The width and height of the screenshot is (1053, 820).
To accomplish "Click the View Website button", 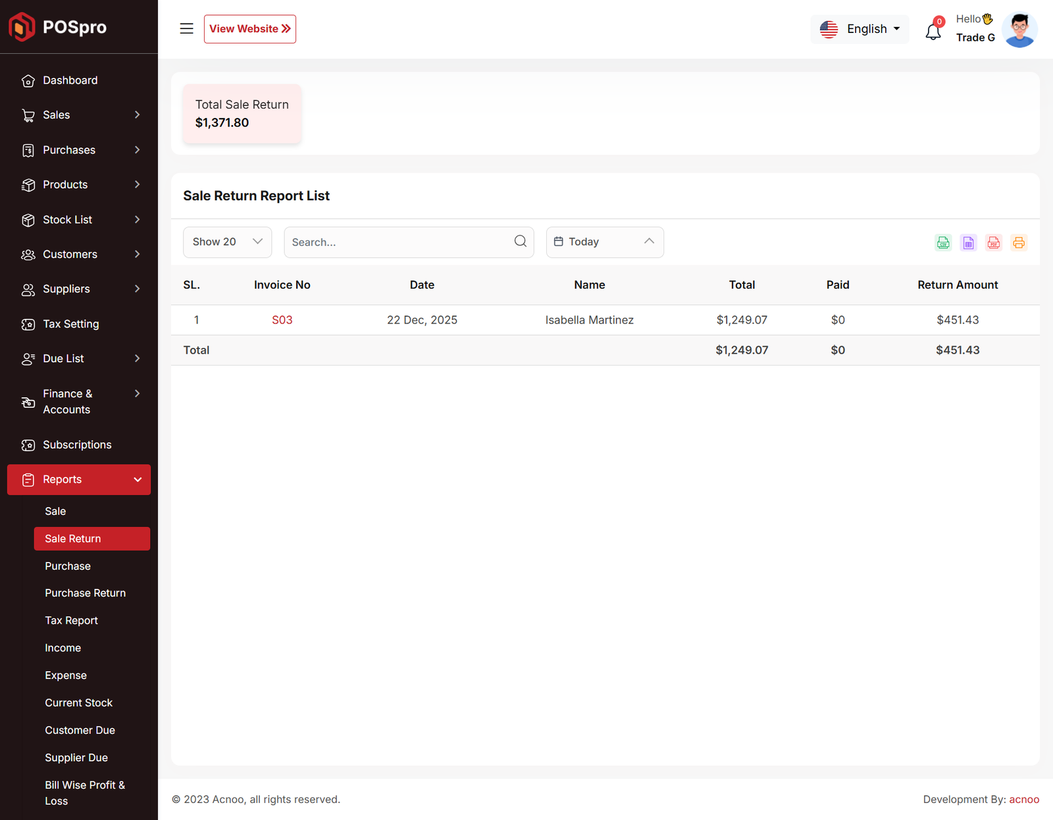I will 249,29.
